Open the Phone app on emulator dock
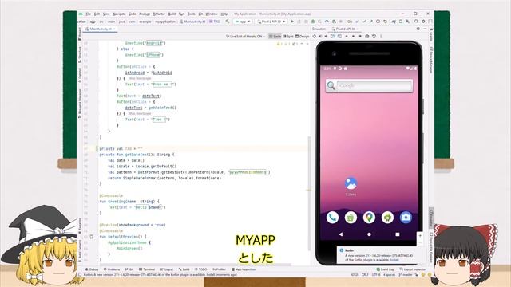The width and height of the screenshot is (511, 287). pos(332,218)
